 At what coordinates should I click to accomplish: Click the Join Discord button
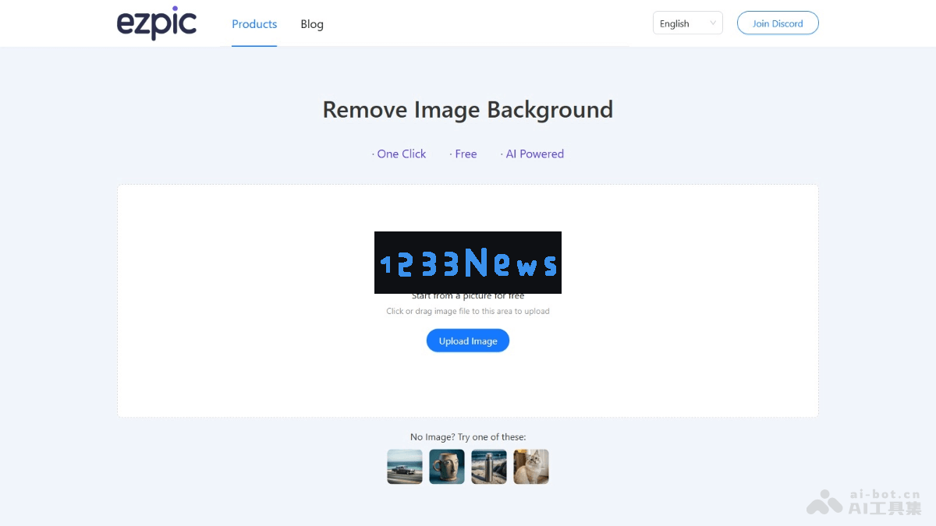778,23
